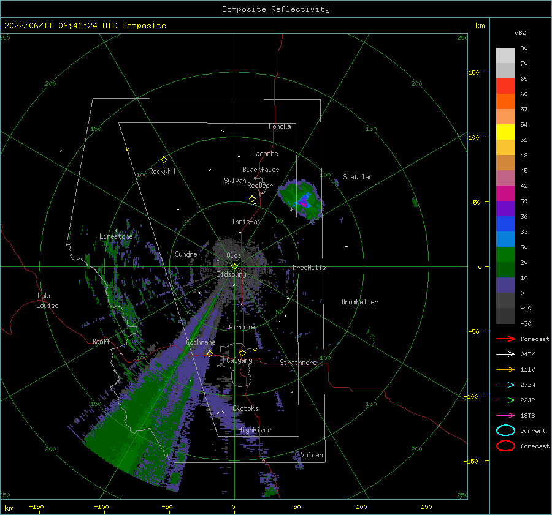Click the cyan current ellipse in legend
This screenshot has width=552, height=515.
(x=505, y=430)
